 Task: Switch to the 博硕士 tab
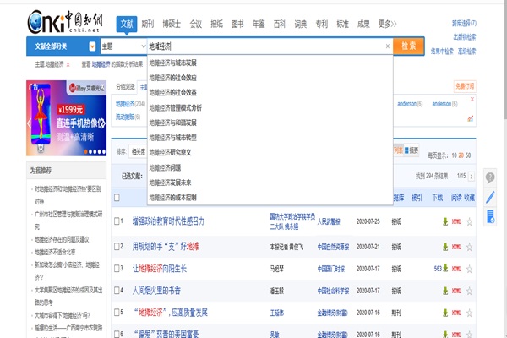(172, 24)
